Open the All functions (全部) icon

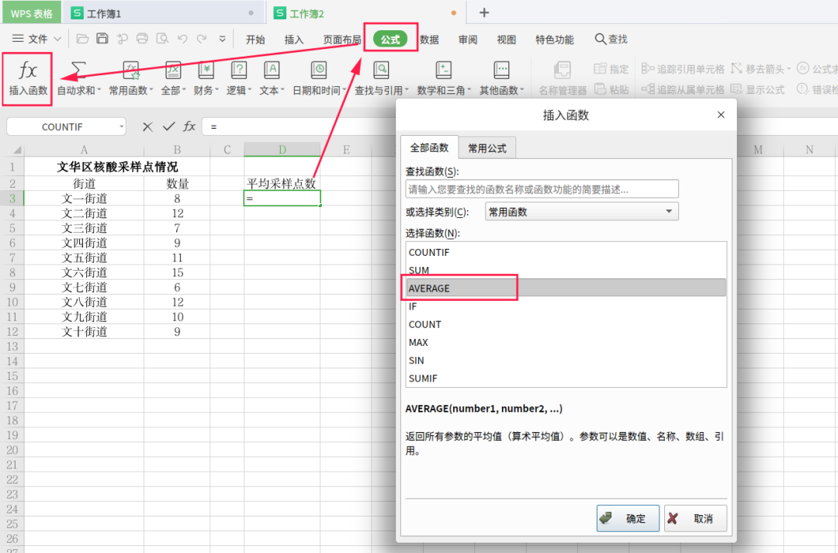coord(173,70)
